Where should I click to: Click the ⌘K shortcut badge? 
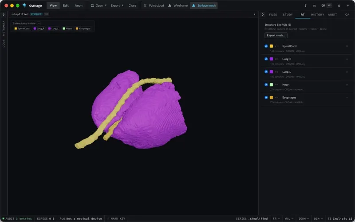(x=329, y=5)
